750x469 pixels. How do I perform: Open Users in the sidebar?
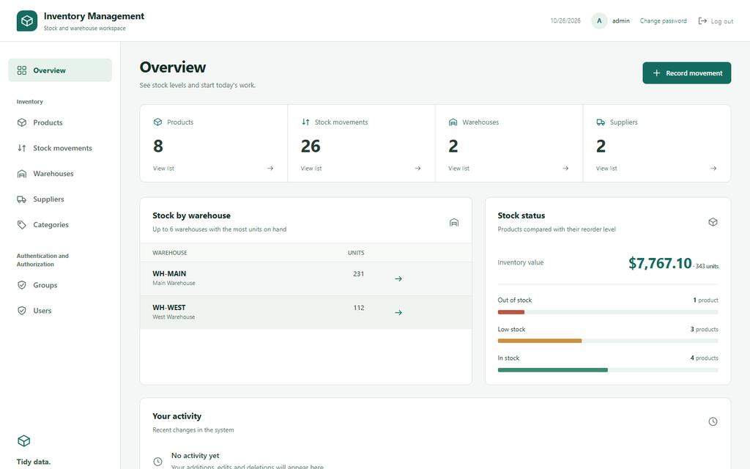tap(60, 311)
